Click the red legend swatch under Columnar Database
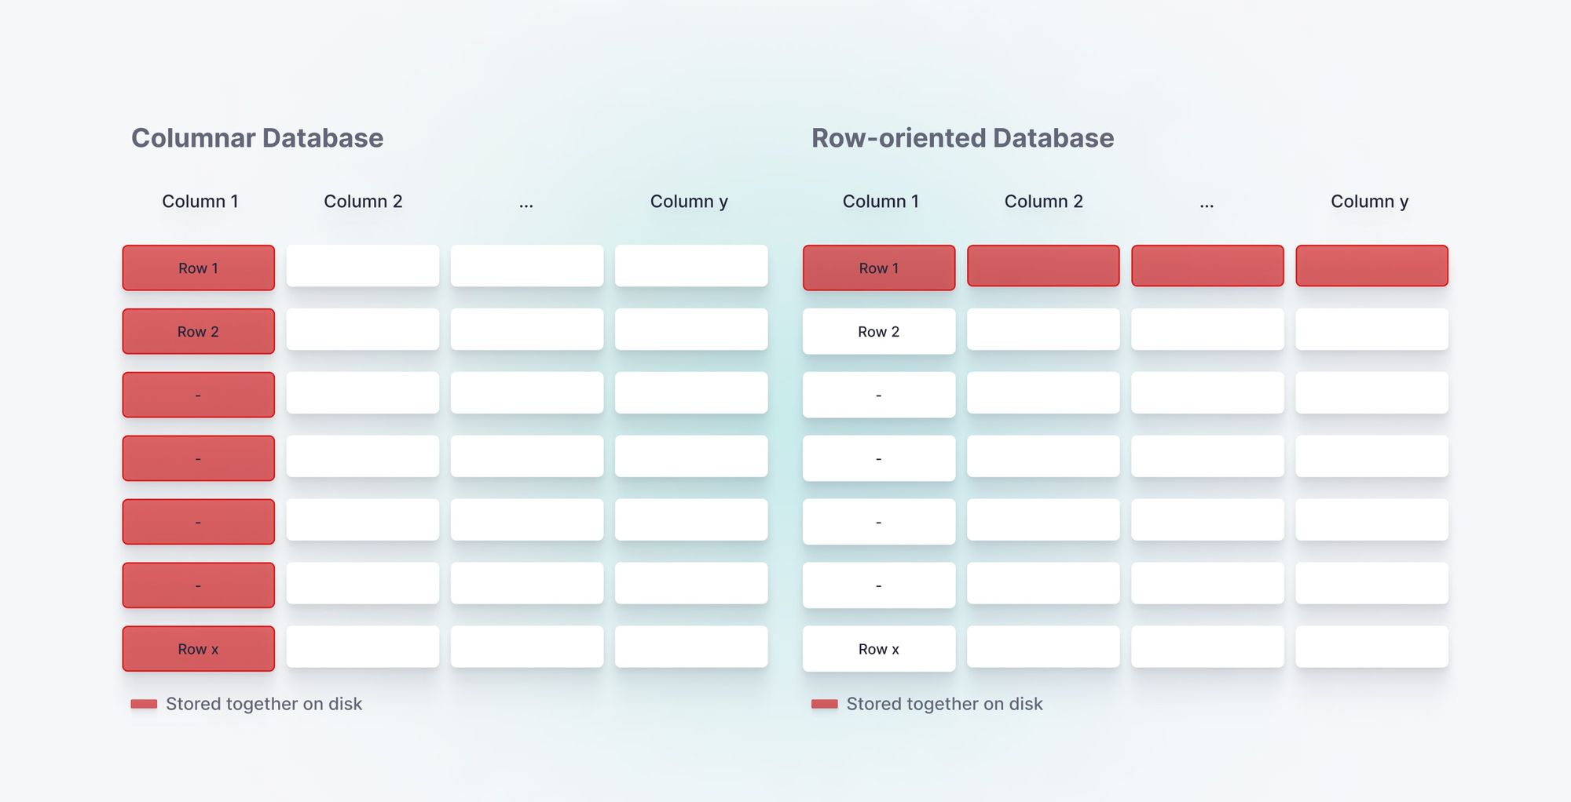The image size is (1571, 802). pos(144,704)
